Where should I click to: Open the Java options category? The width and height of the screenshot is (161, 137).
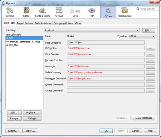tap(75, 12)
